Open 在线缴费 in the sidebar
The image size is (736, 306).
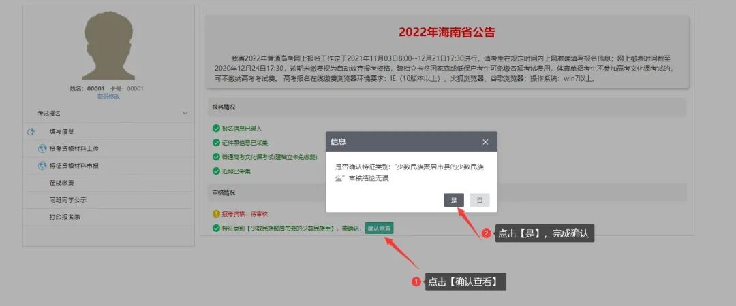[x=61, y=183]
